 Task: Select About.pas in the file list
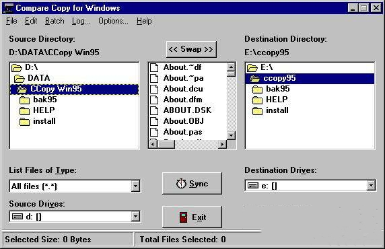pos(182,132)
